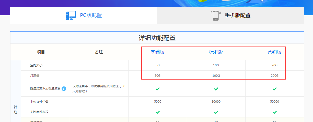Click the desktop computer icon for PC版配置

pyautogui.click(x=71, y=16)
